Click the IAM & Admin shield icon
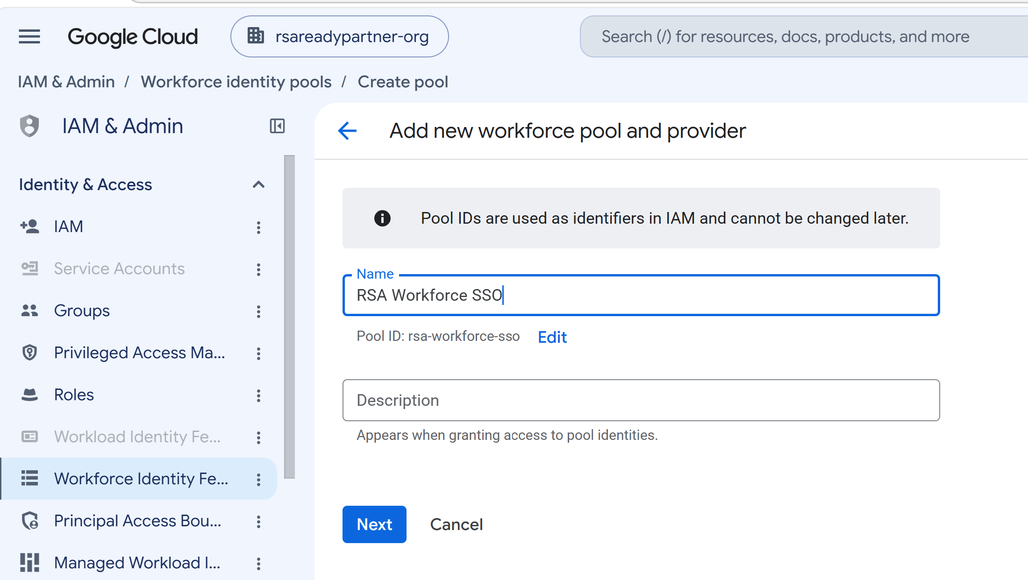 (x=29, y=126)
